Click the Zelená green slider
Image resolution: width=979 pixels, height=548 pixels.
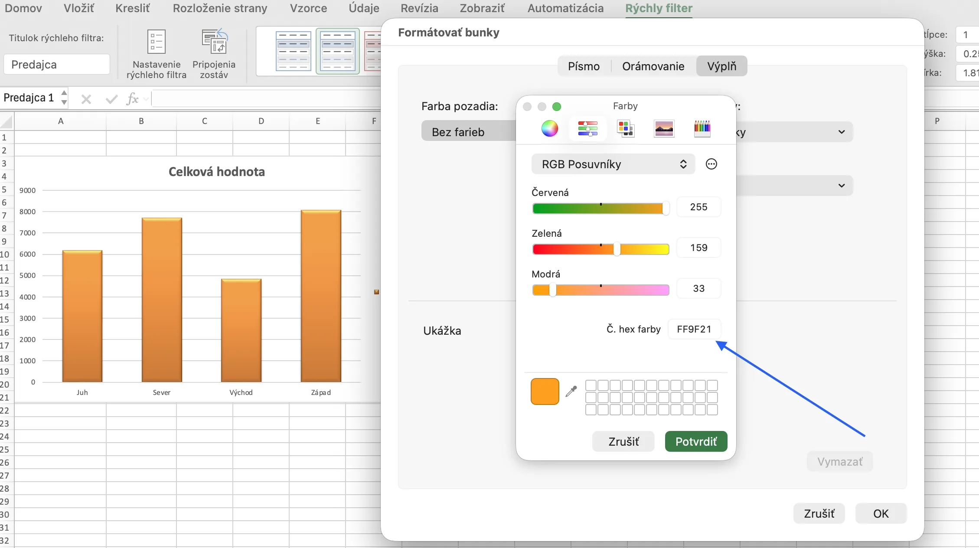pyautogui.click(x=601, y=249)
